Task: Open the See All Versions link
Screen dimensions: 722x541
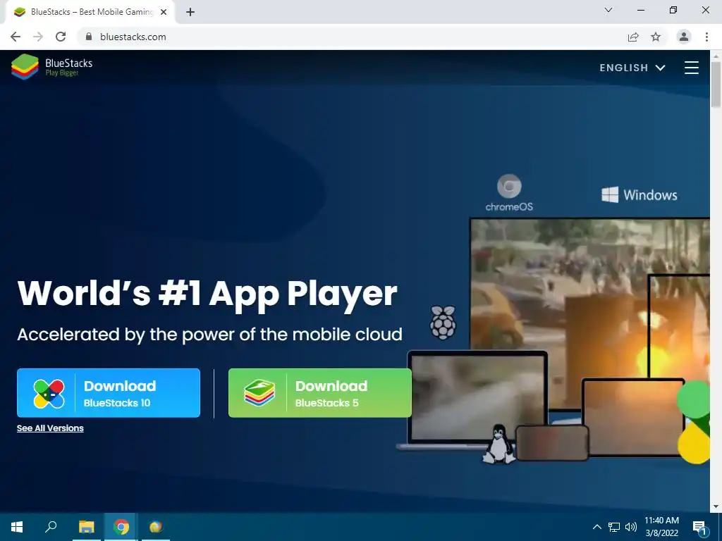Action: [x=50, y=428]
